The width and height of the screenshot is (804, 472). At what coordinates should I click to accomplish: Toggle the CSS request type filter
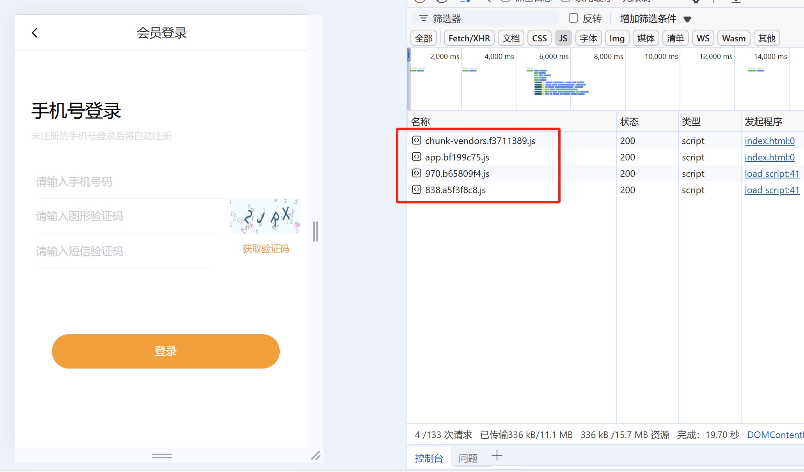[539, 38]
